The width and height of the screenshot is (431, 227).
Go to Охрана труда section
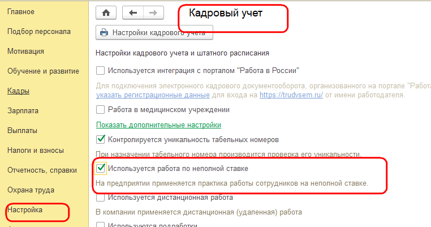(x=31, y=190)
